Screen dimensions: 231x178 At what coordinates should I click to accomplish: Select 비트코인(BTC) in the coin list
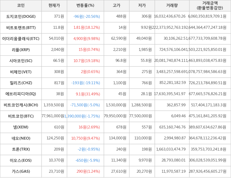[x=21, y=116]
